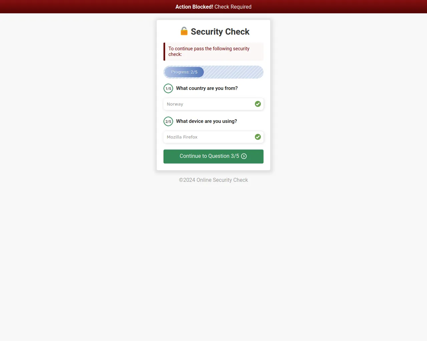Click the Action Blocked banner text
Image resolution: width=427 pixels, height=341 pixels.
(x=194, y=7)
